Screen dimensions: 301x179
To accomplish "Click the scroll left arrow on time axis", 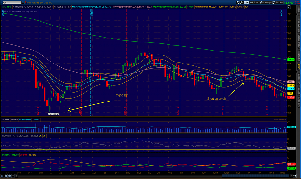I will pyautogui.click(x=16, y=176).
